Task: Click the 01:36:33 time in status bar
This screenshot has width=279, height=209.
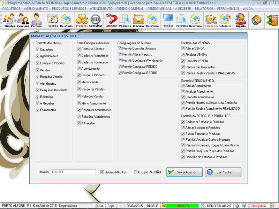Action: pyautogui.click(x=153, y=206)
